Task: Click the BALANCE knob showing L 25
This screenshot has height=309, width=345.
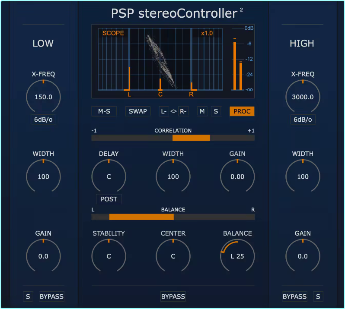Action: pyautogui.click(x=237, y=256)
